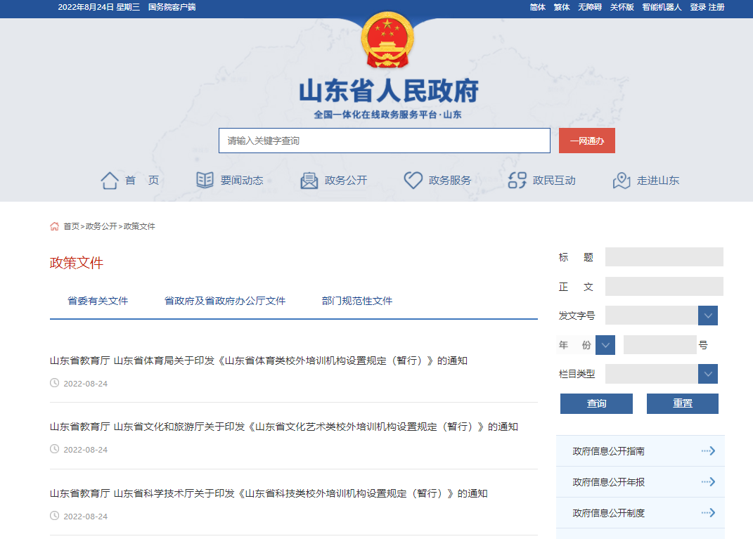The width and height of the screenshot is (753, 539).
Task: Click 注册 link in top bar
Action: click(716, 7)
